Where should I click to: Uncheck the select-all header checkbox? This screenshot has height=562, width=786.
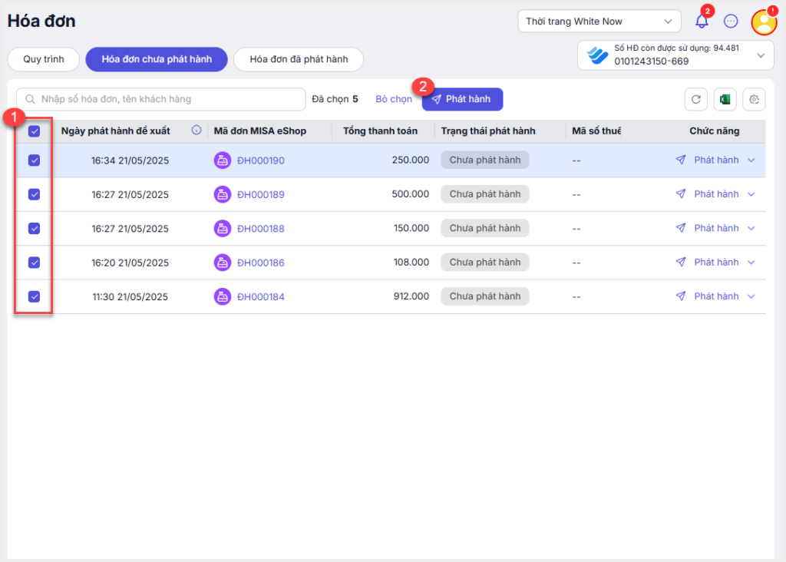(34, 131)
